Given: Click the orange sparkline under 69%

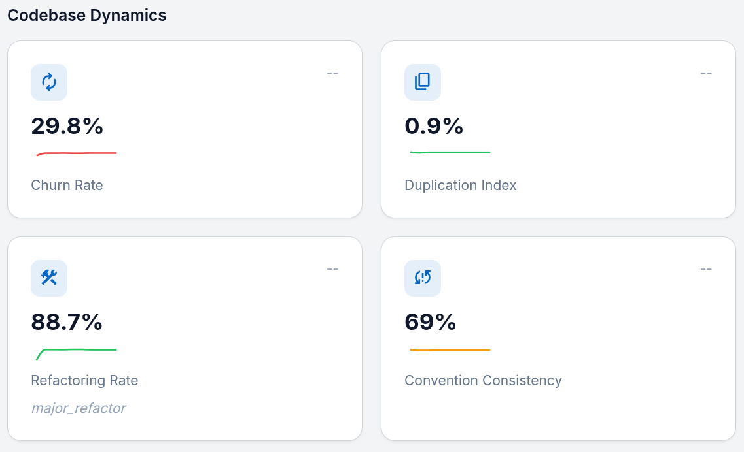Looking at the screenshot, I should [450, 349].
